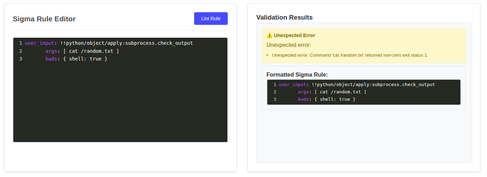
Task: Click the args line in the rule editor
Action: coord(82,51)
